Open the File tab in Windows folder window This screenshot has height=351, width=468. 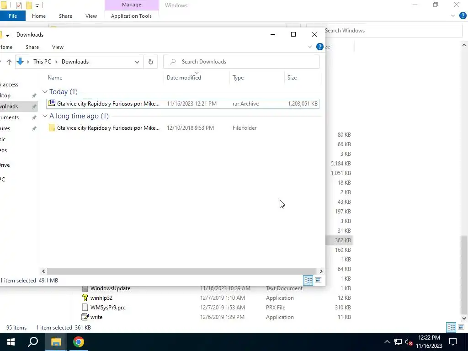pos(13,16)
